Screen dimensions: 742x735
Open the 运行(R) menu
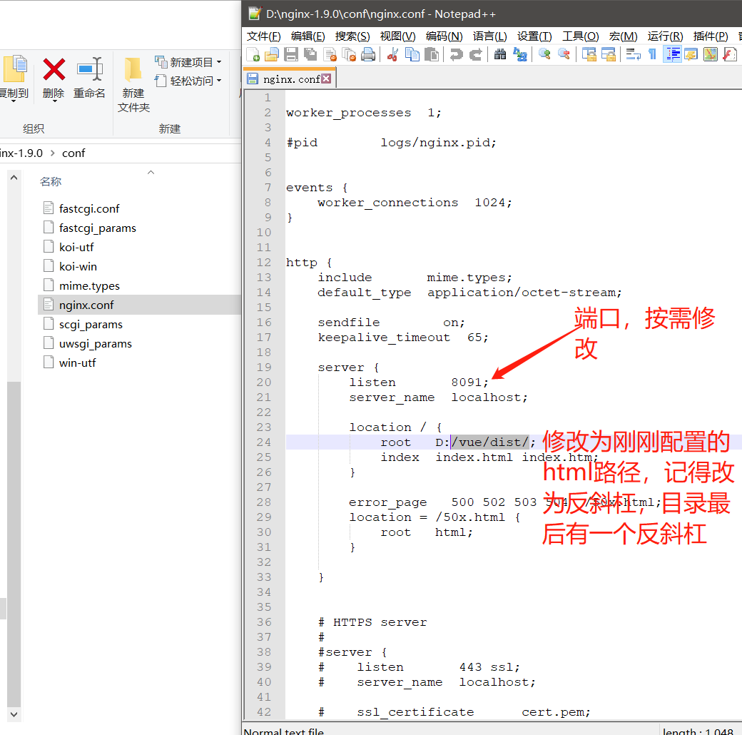(x=666, y=36)
